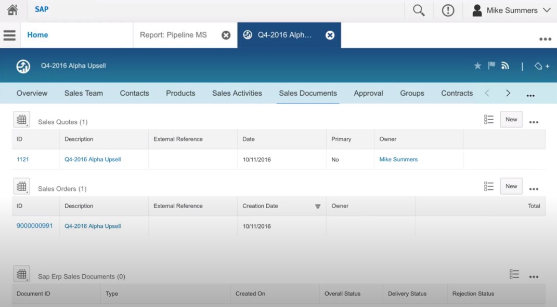557x307 pixels.
Task: Open the navigation hamburger menu
Action: tap(9, 35)
